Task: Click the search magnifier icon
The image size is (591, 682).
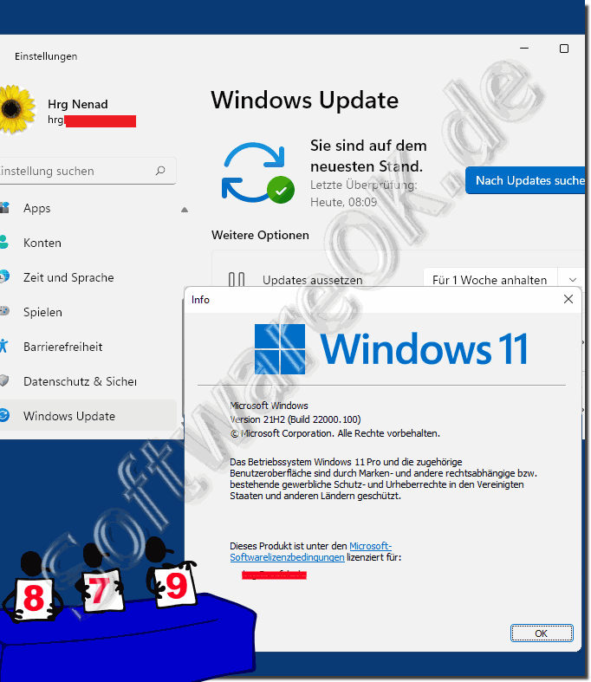Action: [x=160, y=171]
